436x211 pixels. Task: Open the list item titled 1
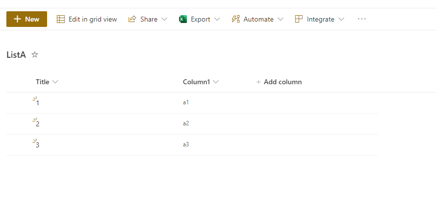38,103
